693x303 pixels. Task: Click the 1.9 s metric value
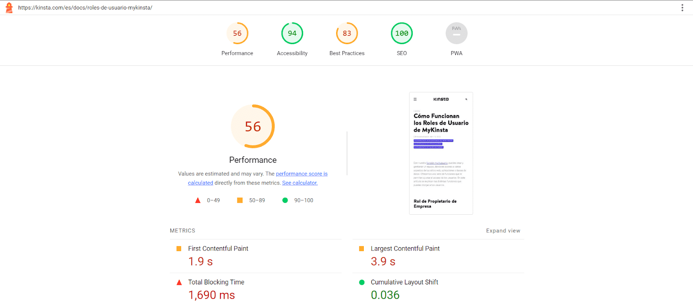pyautogui.click(x=201, y=261)
